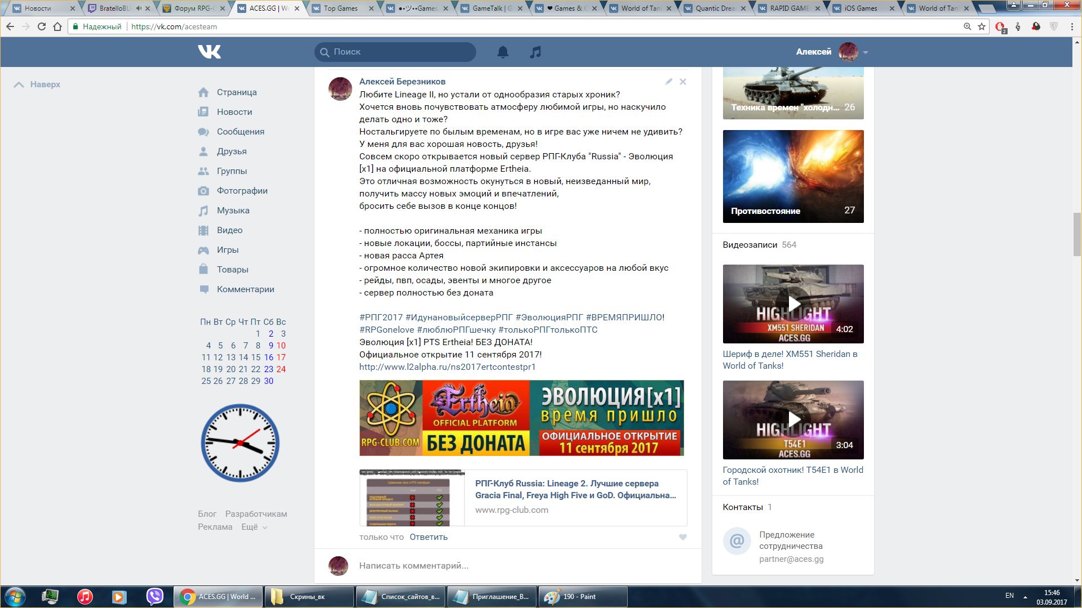Edit the post with pencil icon
Image resolution: width=1082 pixels, height=608 pixels.
click(x=668, y=82)
